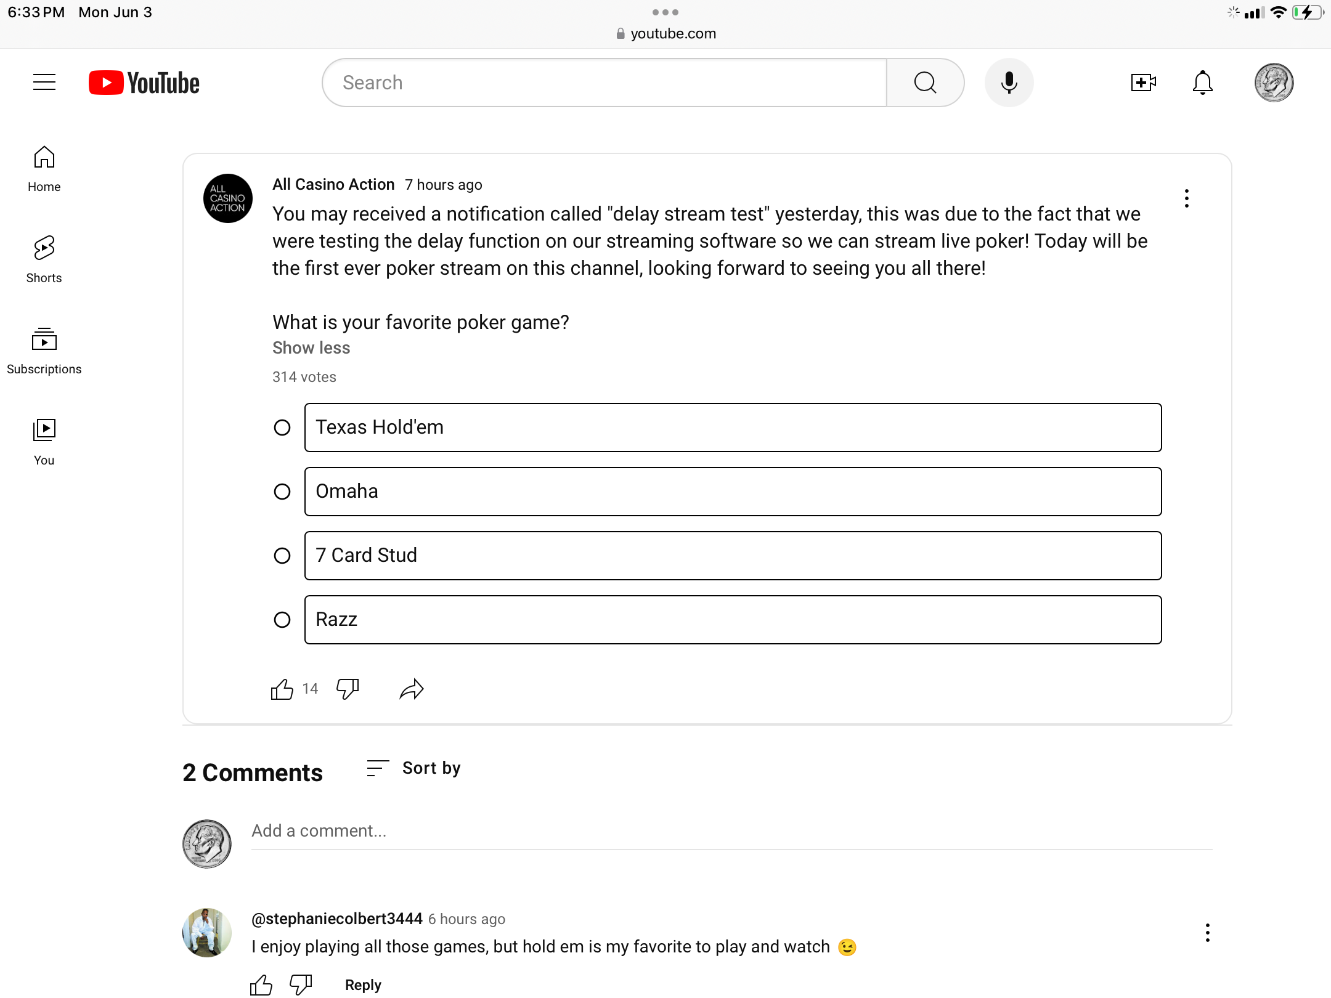1331x998 pixels.
Task: Reply to stephaniecolbert3444's comment
Action: pos(363,985)
